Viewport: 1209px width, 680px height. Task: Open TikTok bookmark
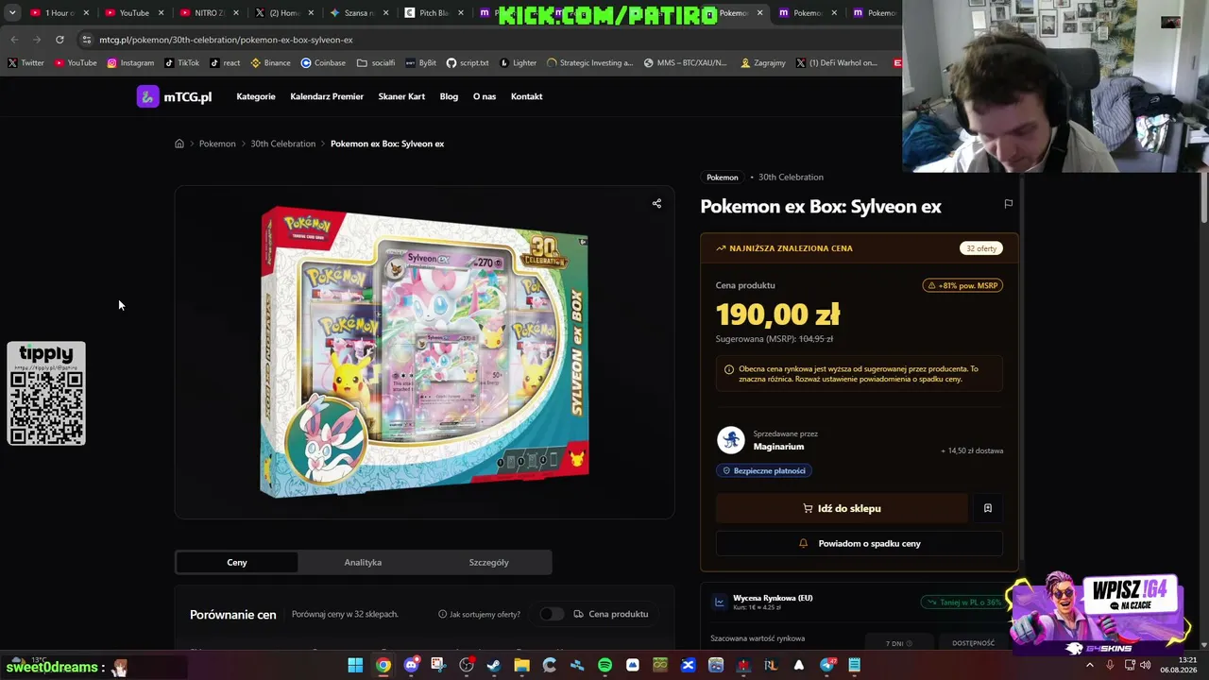pyautogui.click(x=182, y=63)
